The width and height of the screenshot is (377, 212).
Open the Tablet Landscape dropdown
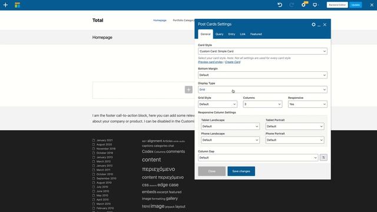point(230,126)
